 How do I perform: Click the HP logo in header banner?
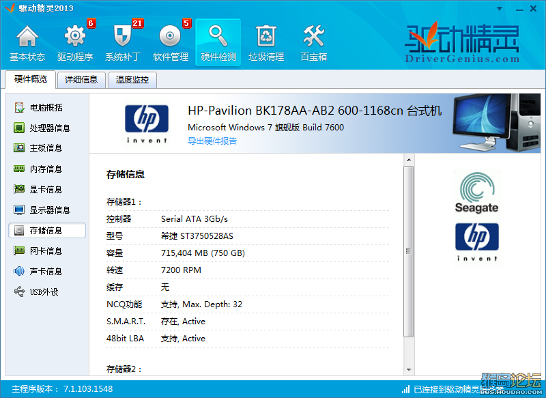point(147,124)
